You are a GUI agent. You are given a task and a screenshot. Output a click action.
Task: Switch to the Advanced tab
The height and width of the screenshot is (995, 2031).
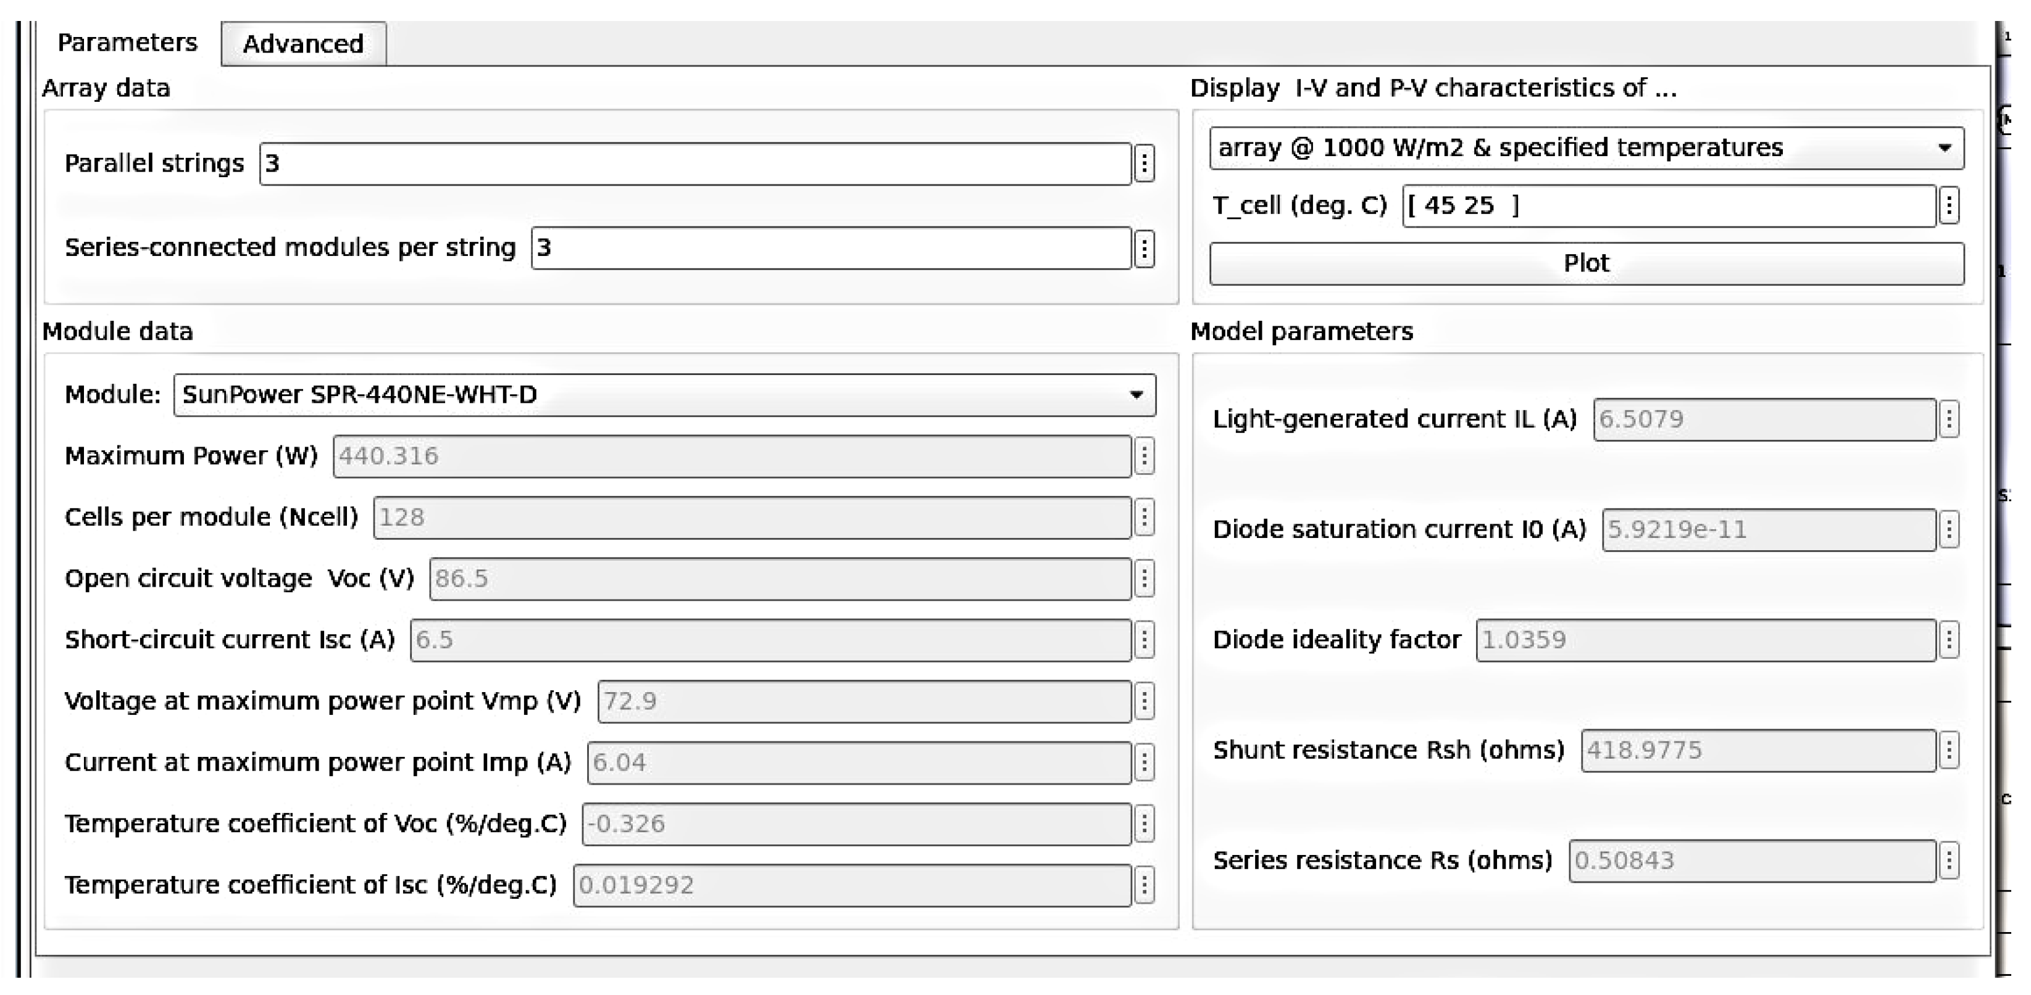pos(304,44)
